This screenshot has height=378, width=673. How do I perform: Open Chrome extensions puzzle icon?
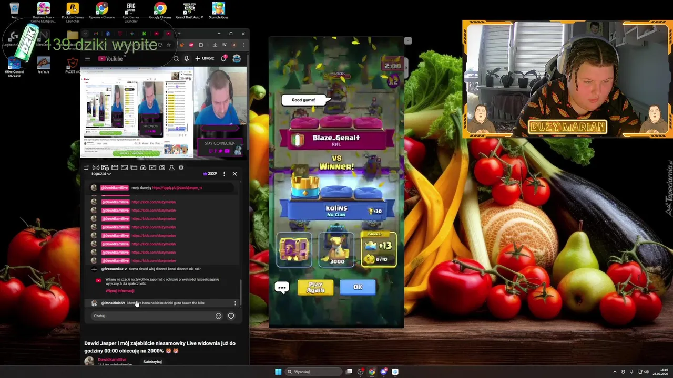[x=201, y=45]
